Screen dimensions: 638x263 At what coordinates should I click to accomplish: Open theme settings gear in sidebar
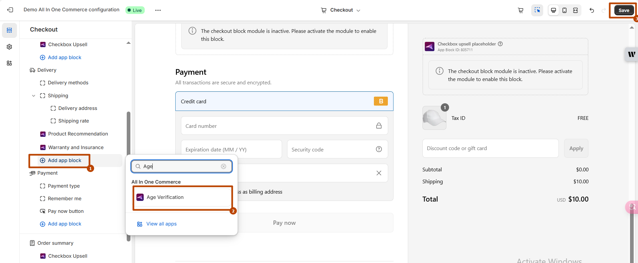pyautogui.click(x=9, y=47)
